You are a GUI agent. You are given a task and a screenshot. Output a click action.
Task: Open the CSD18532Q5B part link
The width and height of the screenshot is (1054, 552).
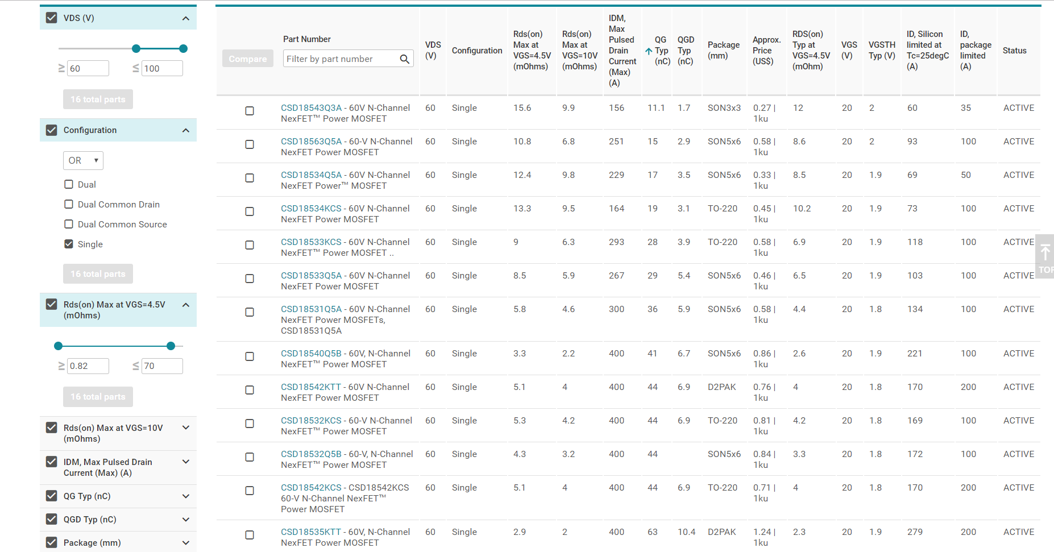coord(312,454)
